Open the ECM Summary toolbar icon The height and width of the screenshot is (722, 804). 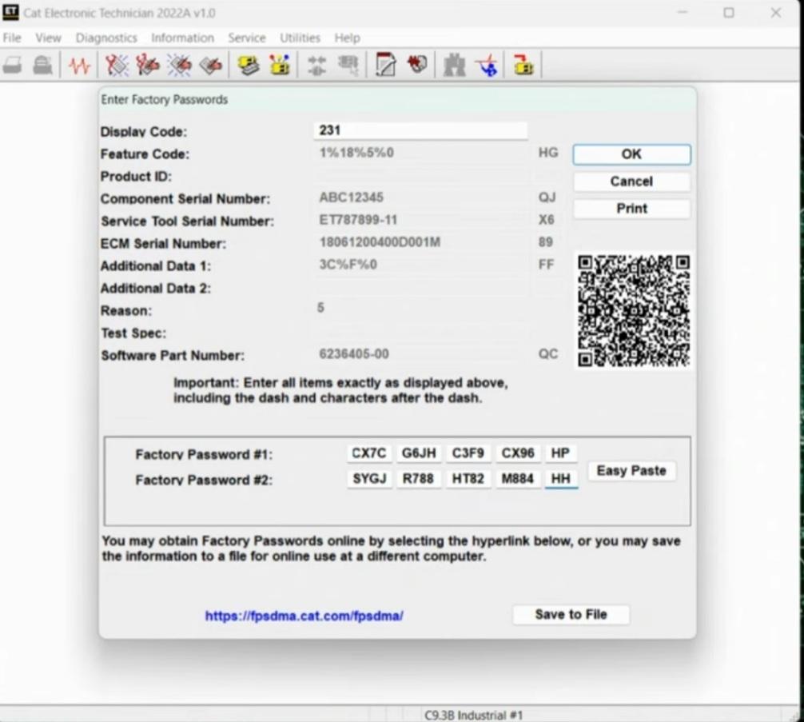coord(249,66)
